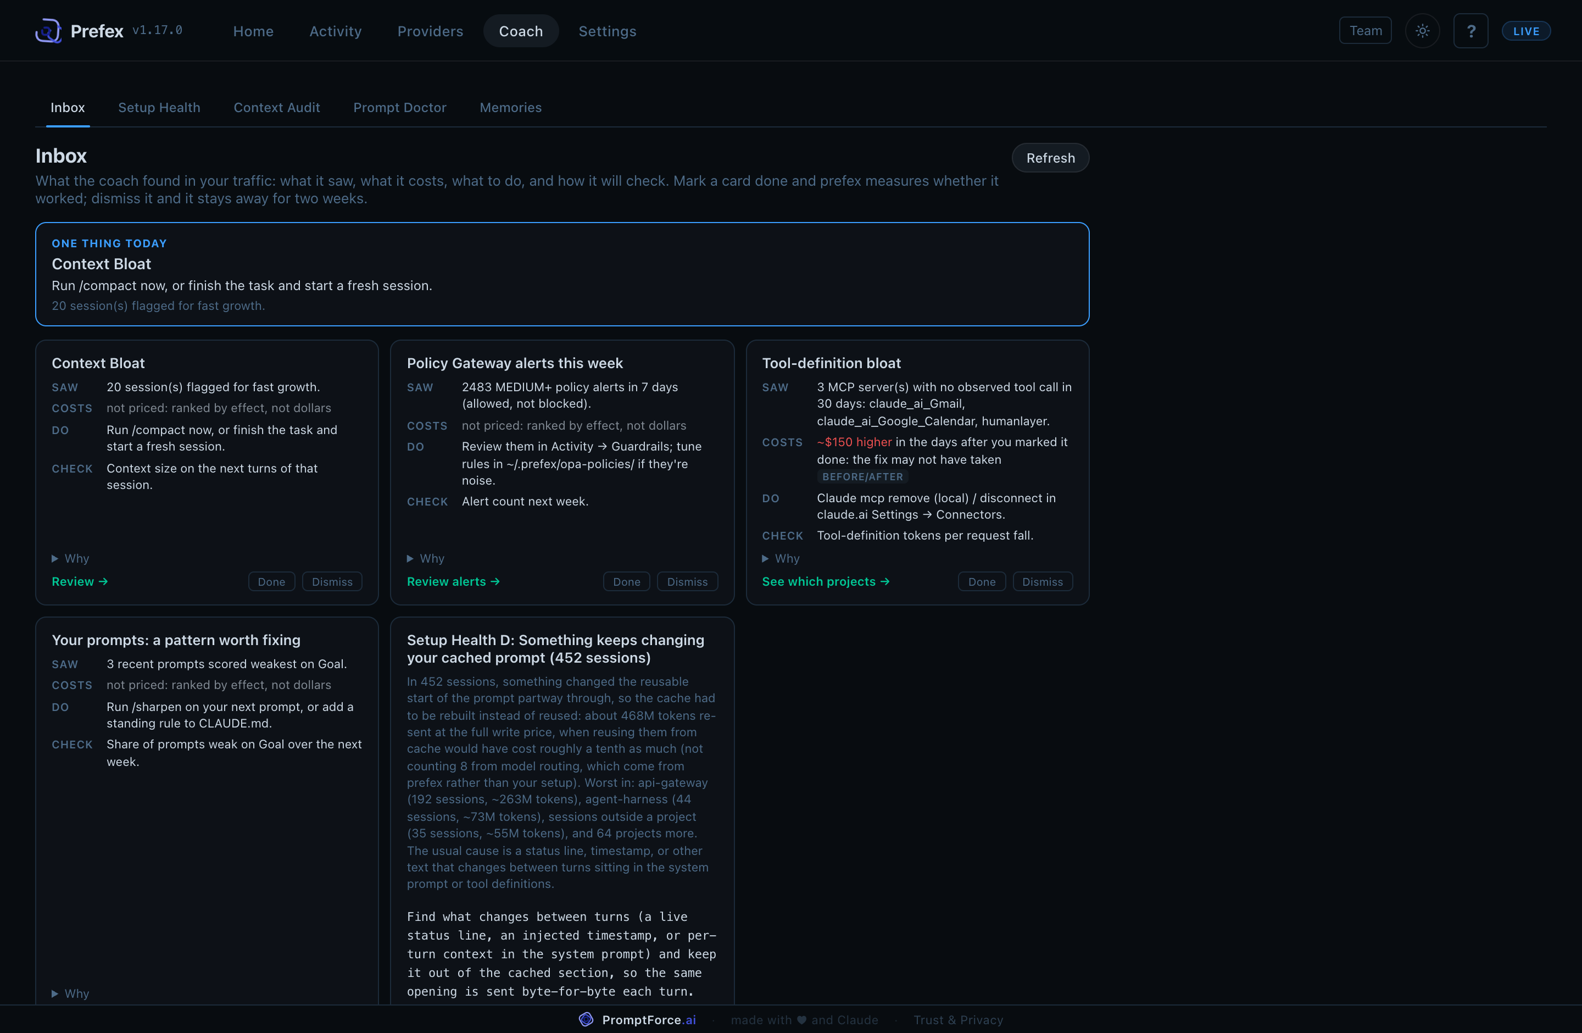Click the Setup Health D card title
The width and height of the screenshot is (1582, 1033).
click(556, 648)
